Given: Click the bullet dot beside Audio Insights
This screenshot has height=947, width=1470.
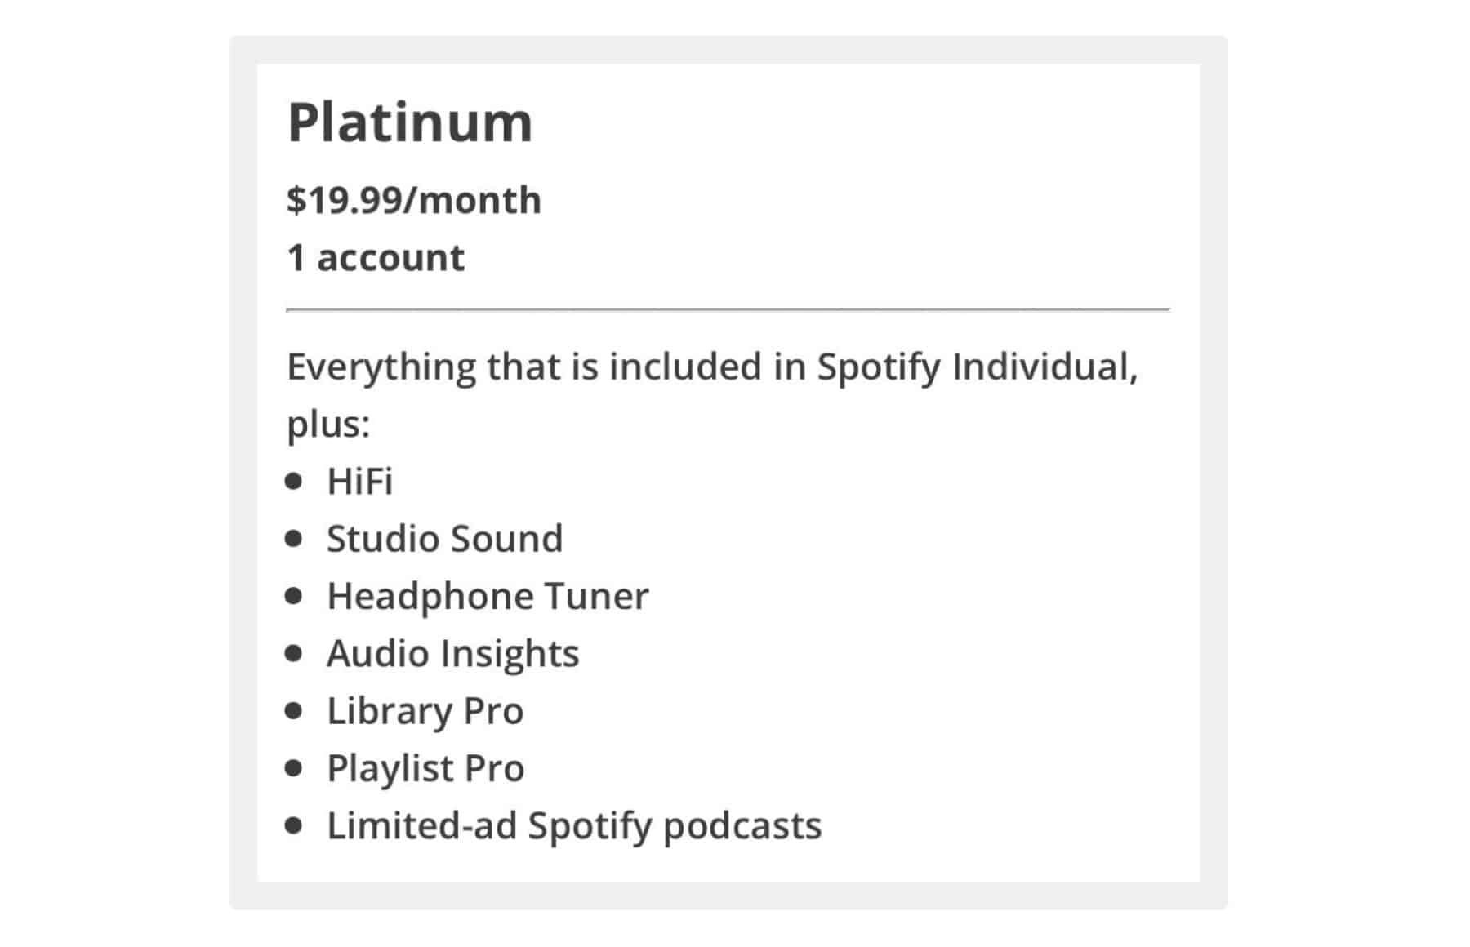Looking at the screenshot, I should coord(294,653).
